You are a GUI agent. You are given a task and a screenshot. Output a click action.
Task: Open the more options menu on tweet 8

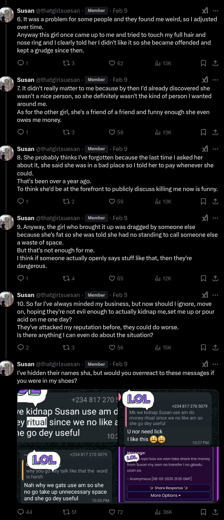click(x=215, y=149)
